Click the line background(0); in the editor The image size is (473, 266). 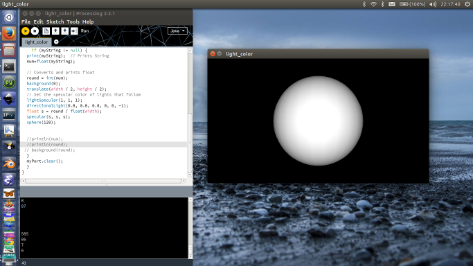[44, 84]
